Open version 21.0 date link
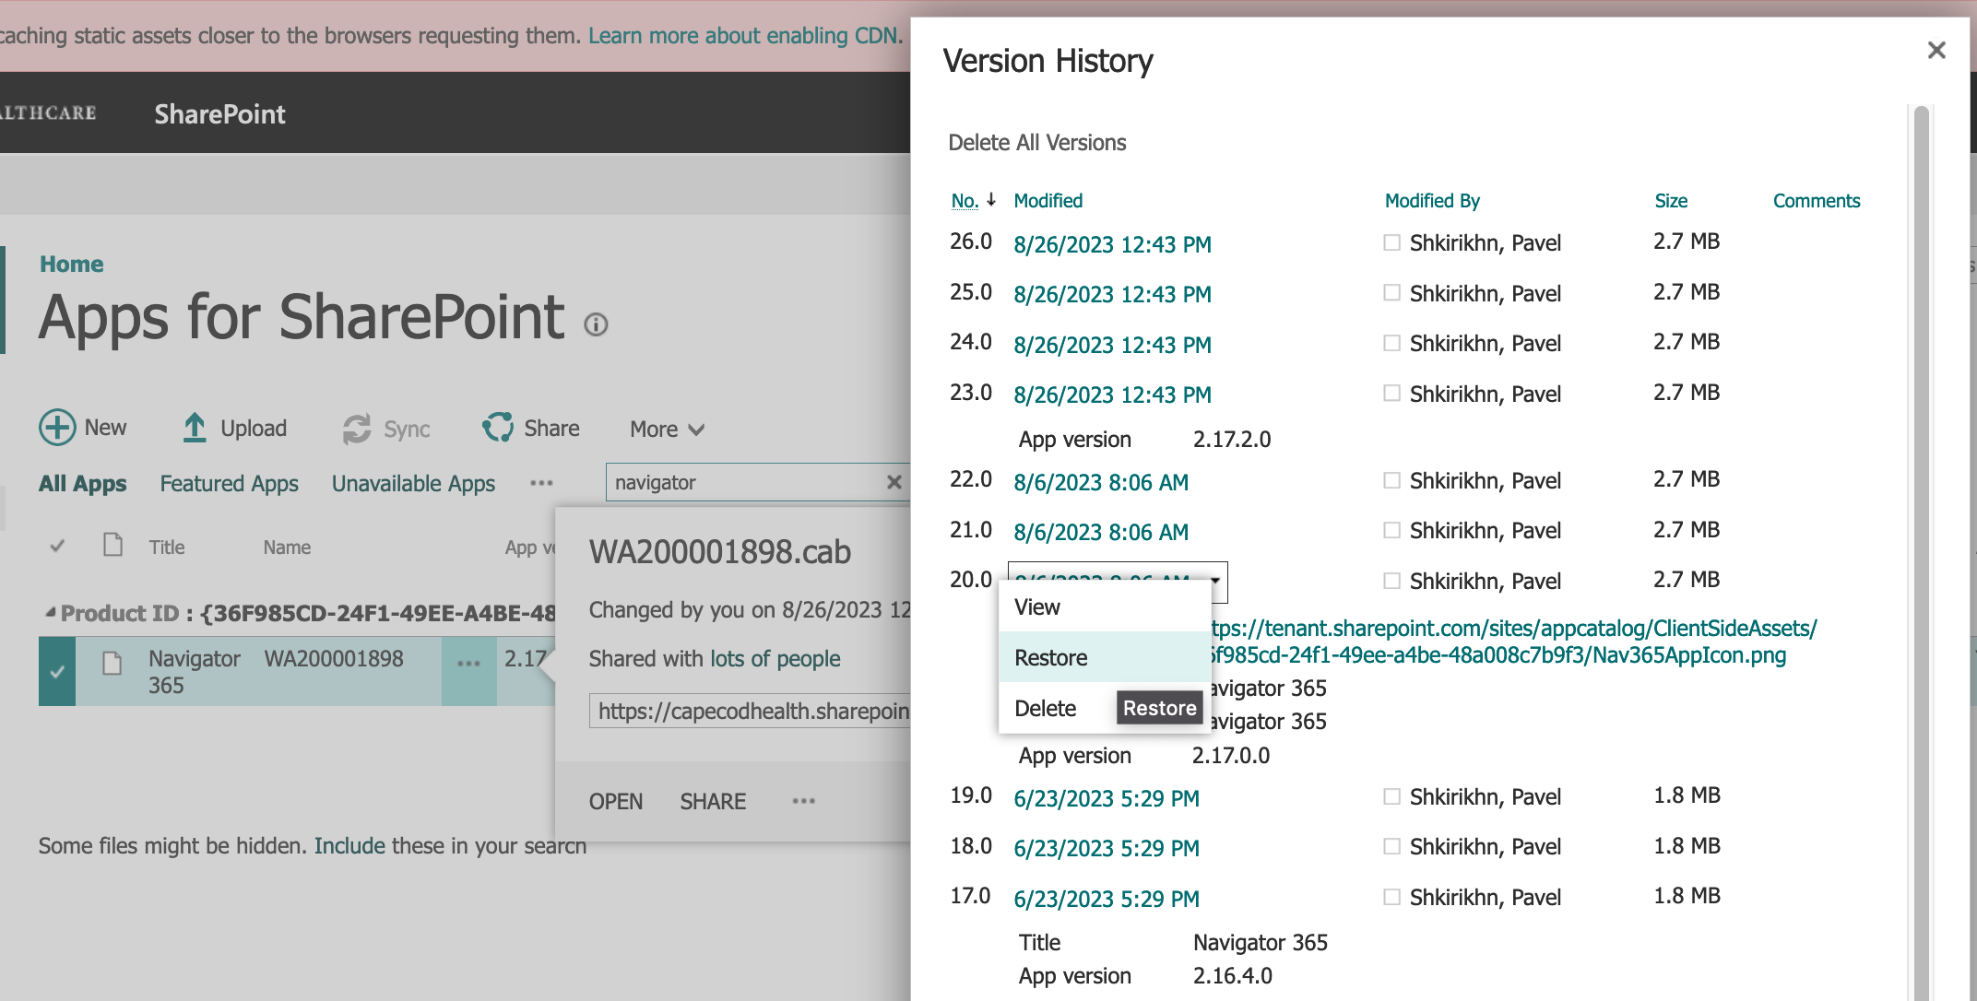This screenshot has height=1001, width=1977. [x=1101, y=532]
